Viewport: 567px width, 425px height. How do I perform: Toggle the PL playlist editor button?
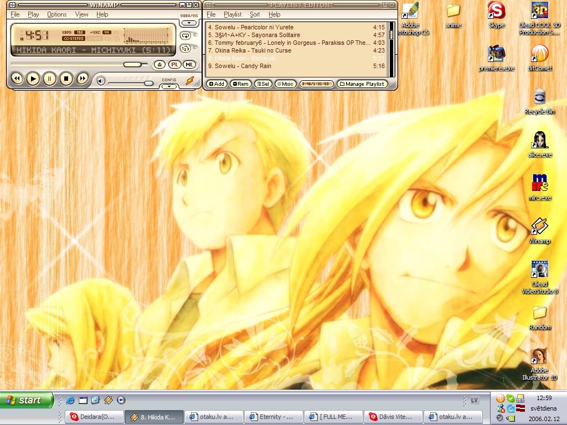coord(174,65)
